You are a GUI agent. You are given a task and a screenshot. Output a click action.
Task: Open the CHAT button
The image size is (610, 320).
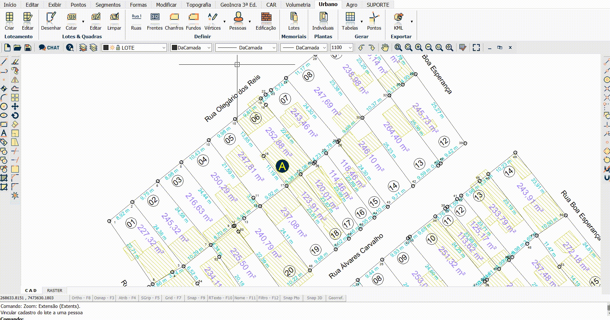[49, 48]
